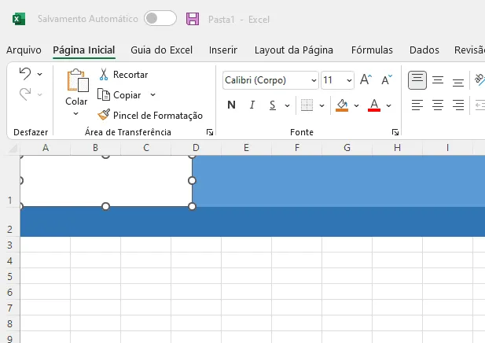Click the Pincel de Formatação brush

click(x=104, y=115)
